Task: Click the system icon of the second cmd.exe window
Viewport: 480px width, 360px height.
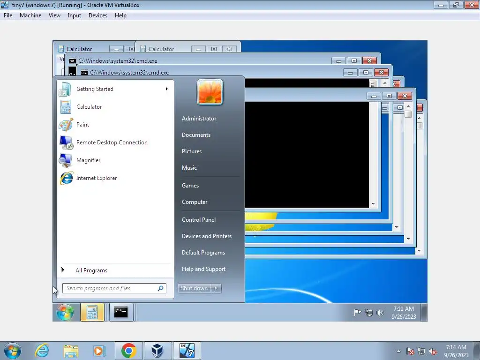Action: [x=84, y=73]
